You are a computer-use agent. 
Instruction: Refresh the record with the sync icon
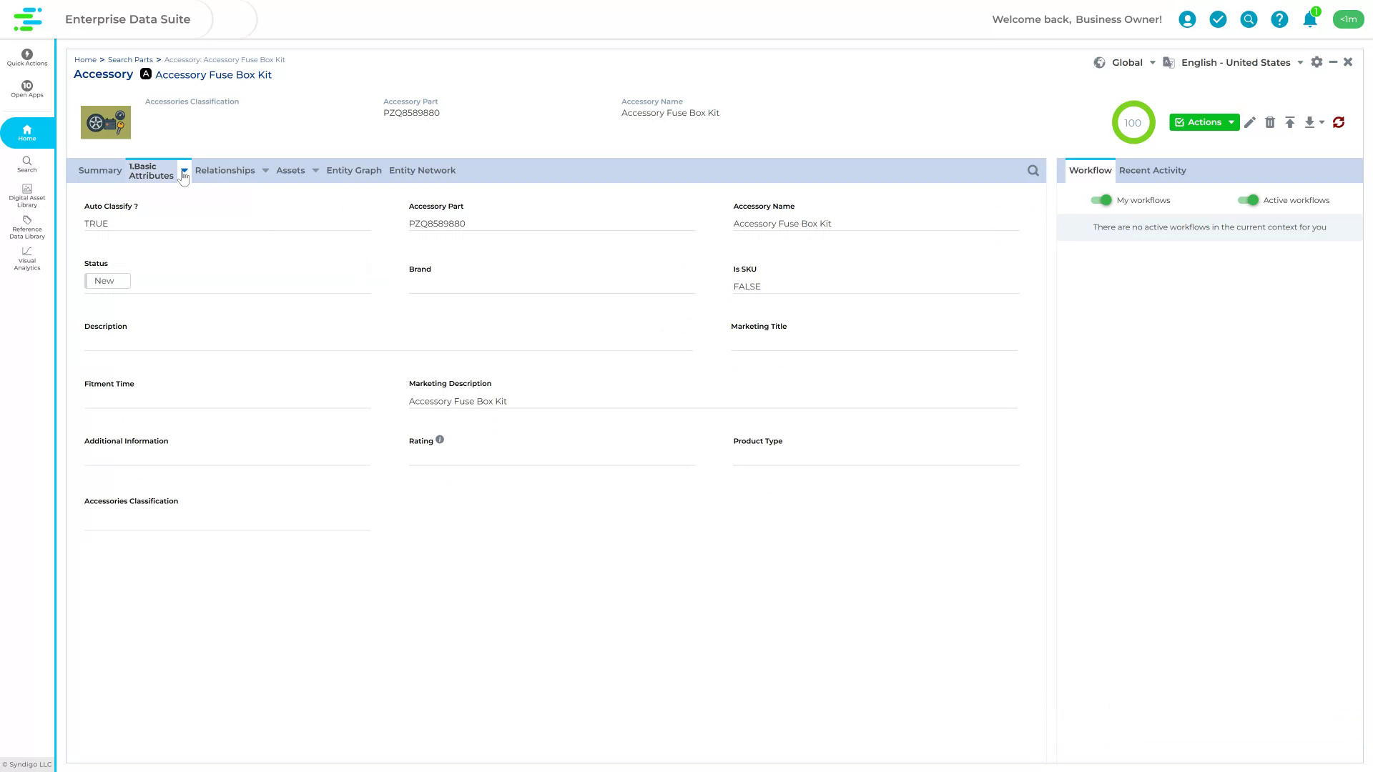coord(1339,122)
